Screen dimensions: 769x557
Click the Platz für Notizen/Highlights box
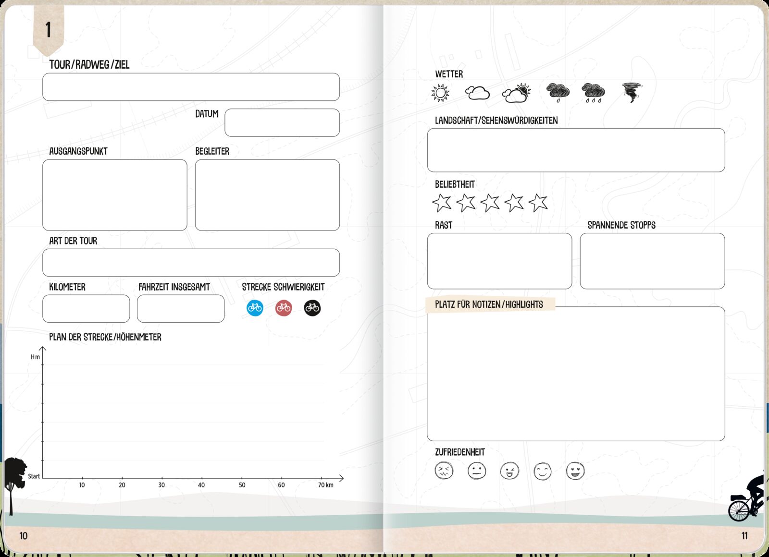coord(576,375)
